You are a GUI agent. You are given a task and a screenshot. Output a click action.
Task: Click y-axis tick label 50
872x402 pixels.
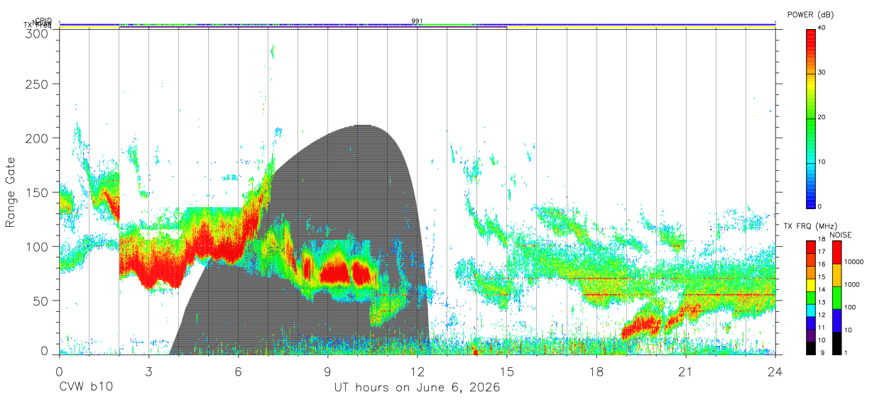(42, 301)
